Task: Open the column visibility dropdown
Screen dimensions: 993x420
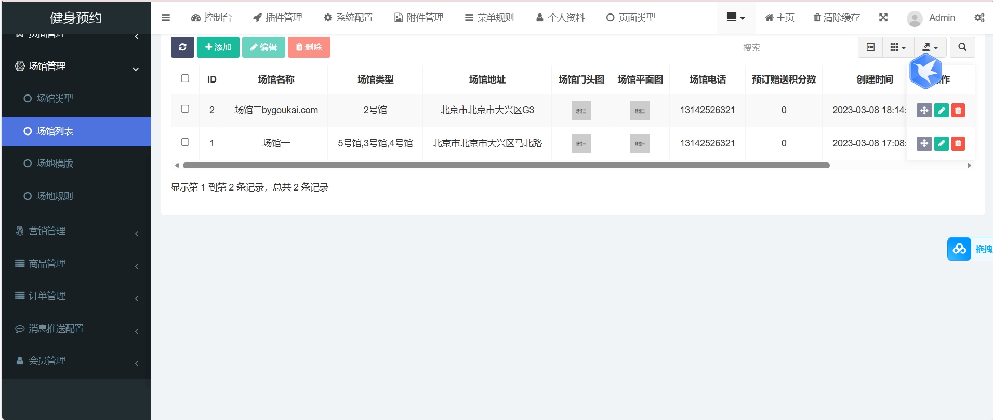Action: [x=898, y=47]
